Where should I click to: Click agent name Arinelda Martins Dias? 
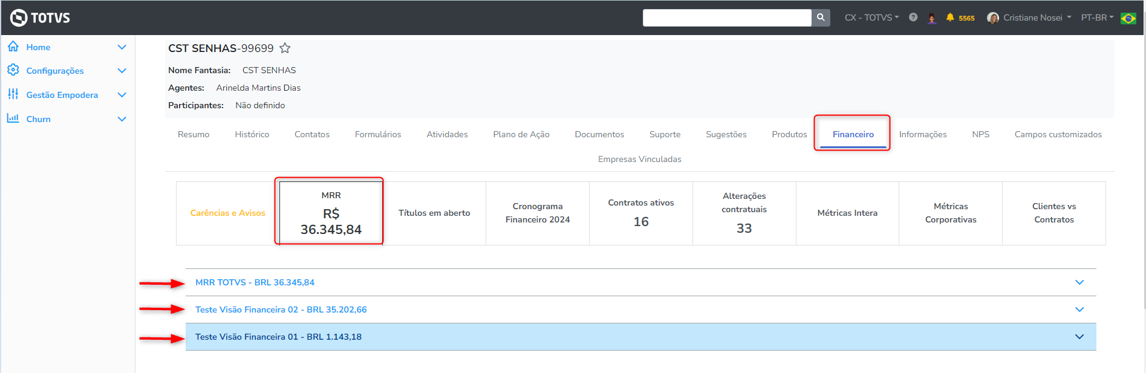coord(258,88)
